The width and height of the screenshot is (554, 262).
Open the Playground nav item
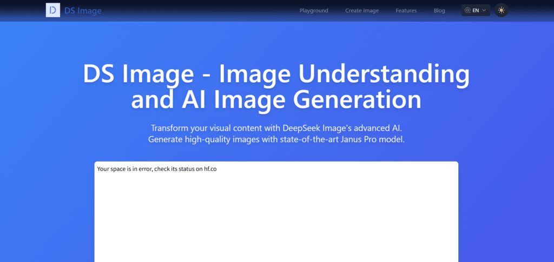click(314, 10)
